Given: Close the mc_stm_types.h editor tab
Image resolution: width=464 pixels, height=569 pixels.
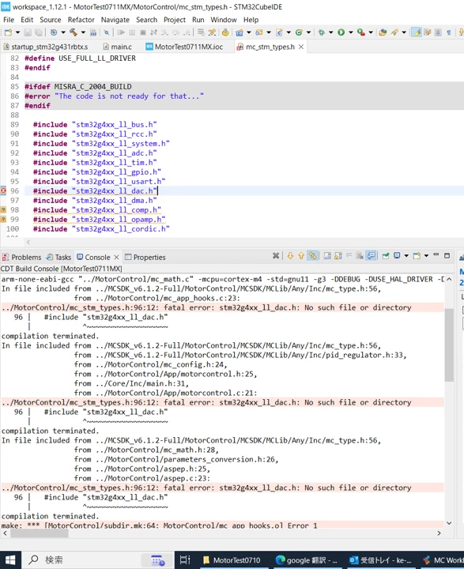Looking at the screenshot, I should [301, 47].
